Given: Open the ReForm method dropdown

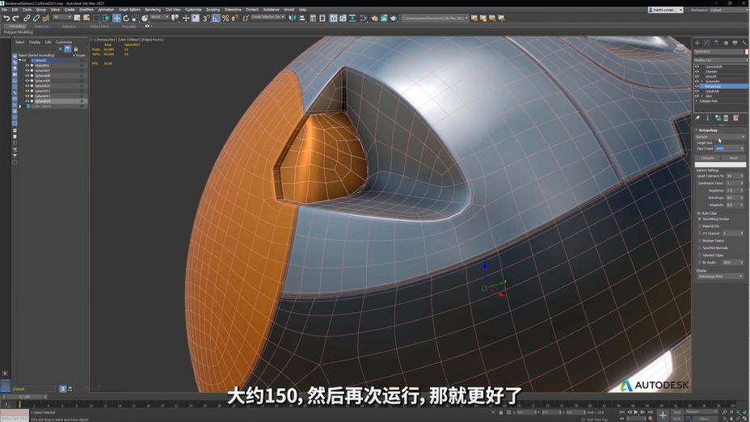Looking at the screenshot, I should point(720,137).
